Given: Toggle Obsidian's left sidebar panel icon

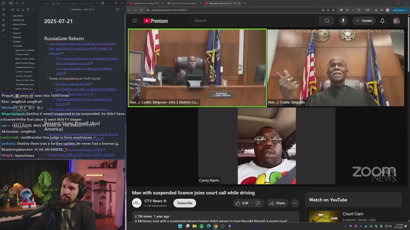Looking at the screenshot, I should pyautogui.click(x=4, y=3).
